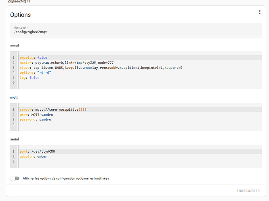Click the ENREGISTRER save button
Screen dimensions: 269x201
pos(248,191)
